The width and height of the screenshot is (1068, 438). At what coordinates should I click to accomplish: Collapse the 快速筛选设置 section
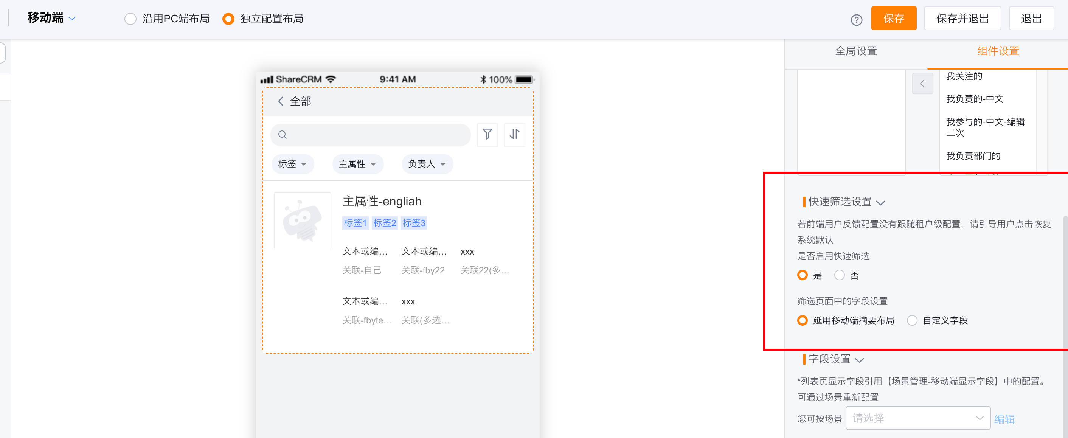[880, 202]
